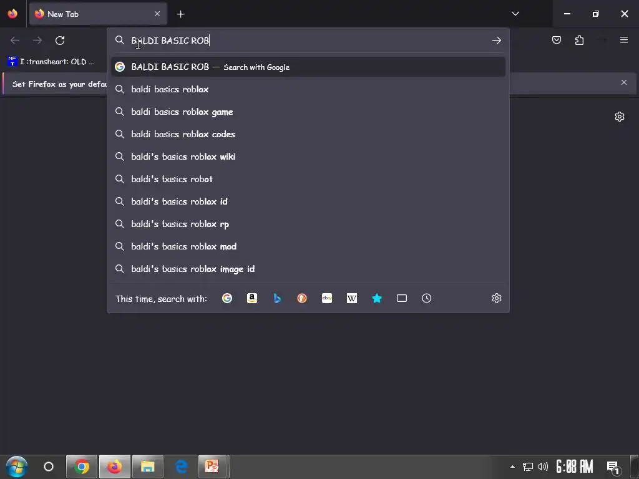The height and width of the screenshot is (479, 639).
Task: Launch Chrome from the taskbar
Action: [x=82, y=467]
